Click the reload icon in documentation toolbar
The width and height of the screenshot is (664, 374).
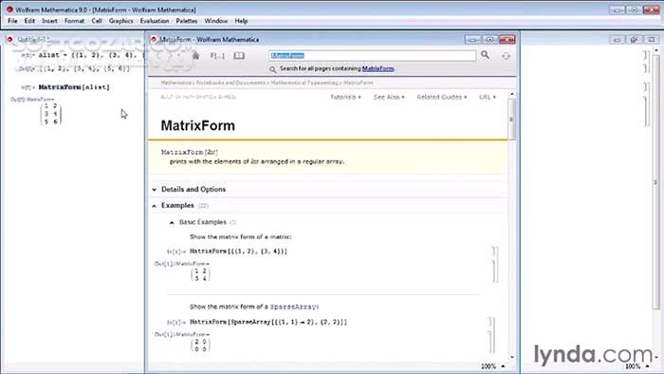click(x=506, y=56)
